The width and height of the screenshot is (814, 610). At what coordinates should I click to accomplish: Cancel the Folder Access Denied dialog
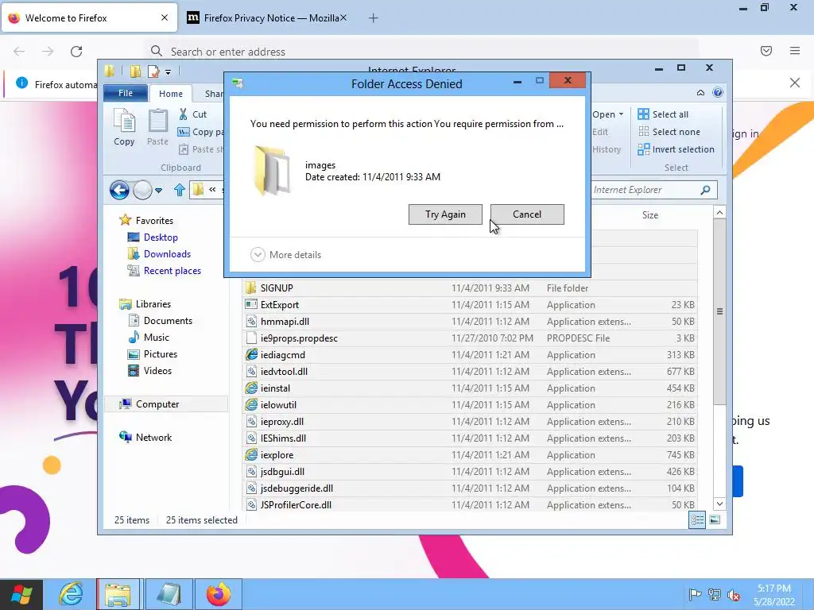tap(527, 214)
